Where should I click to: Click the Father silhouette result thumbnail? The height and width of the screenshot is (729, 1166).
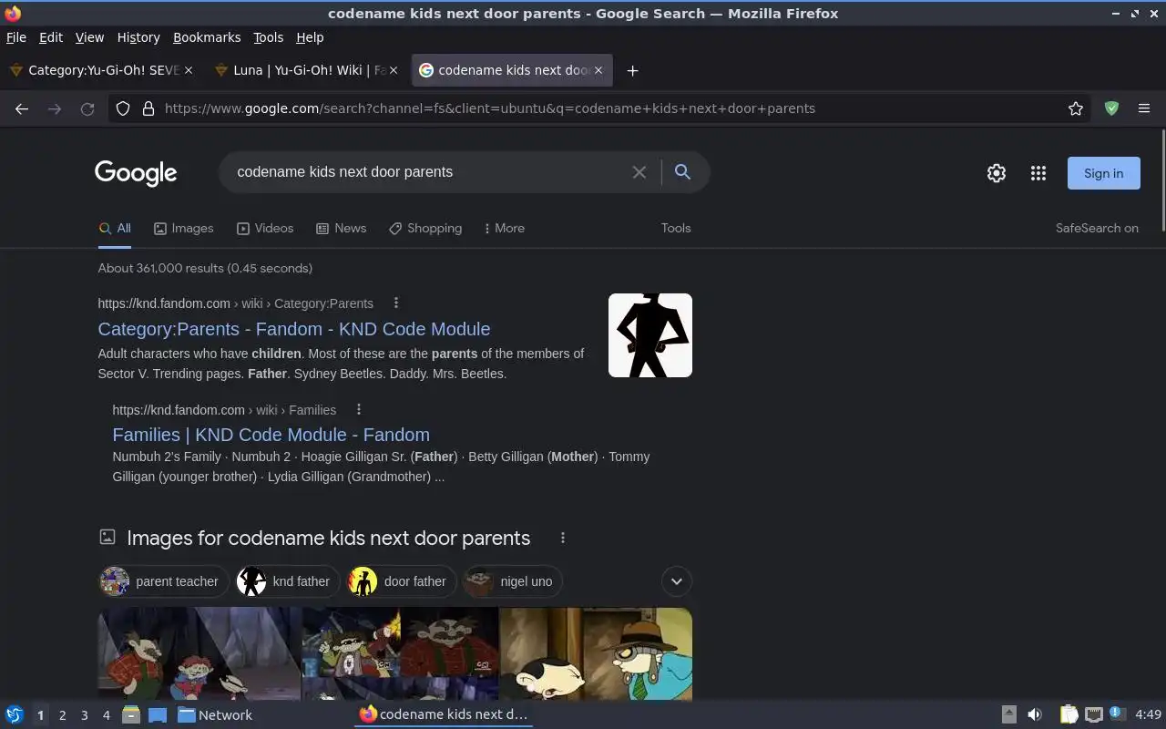[x=650, y=335]
